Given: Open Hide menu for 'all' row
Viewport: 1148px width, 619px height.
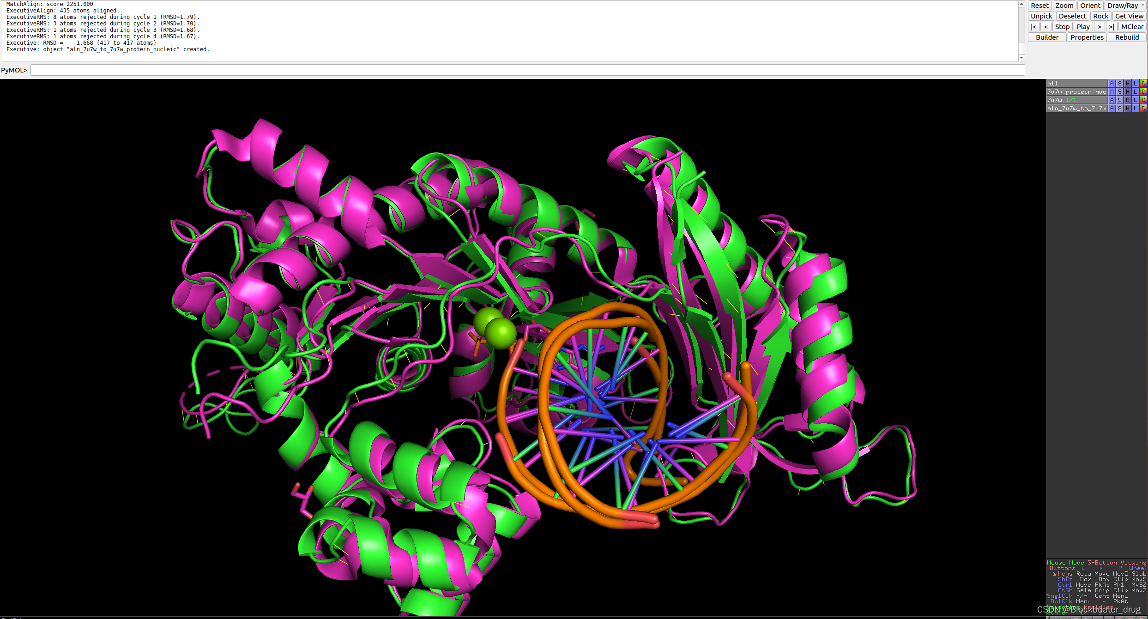Looking at the screenshot, I should point(1128,84).
